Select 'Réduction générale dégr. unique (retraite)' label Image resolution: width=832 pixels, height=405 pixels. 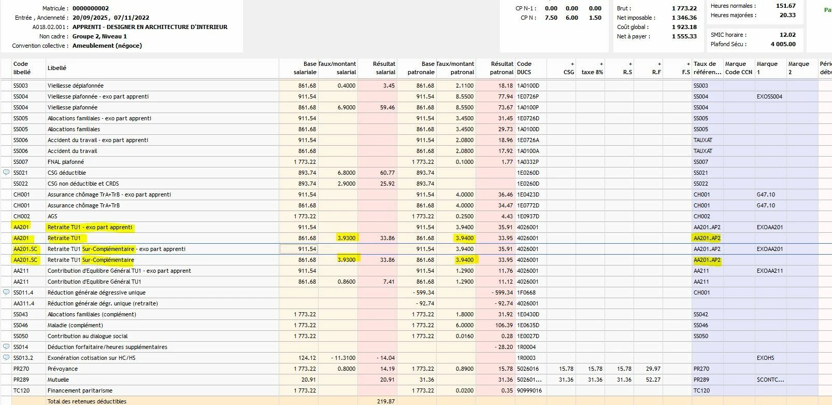point(103,303)
